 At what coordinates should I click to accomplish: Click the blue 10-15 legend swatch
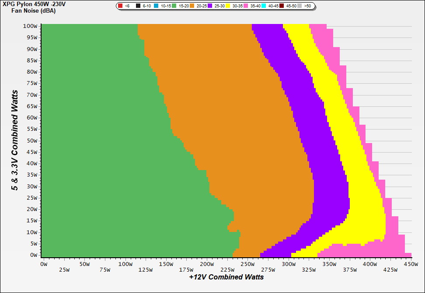(156, 6)
